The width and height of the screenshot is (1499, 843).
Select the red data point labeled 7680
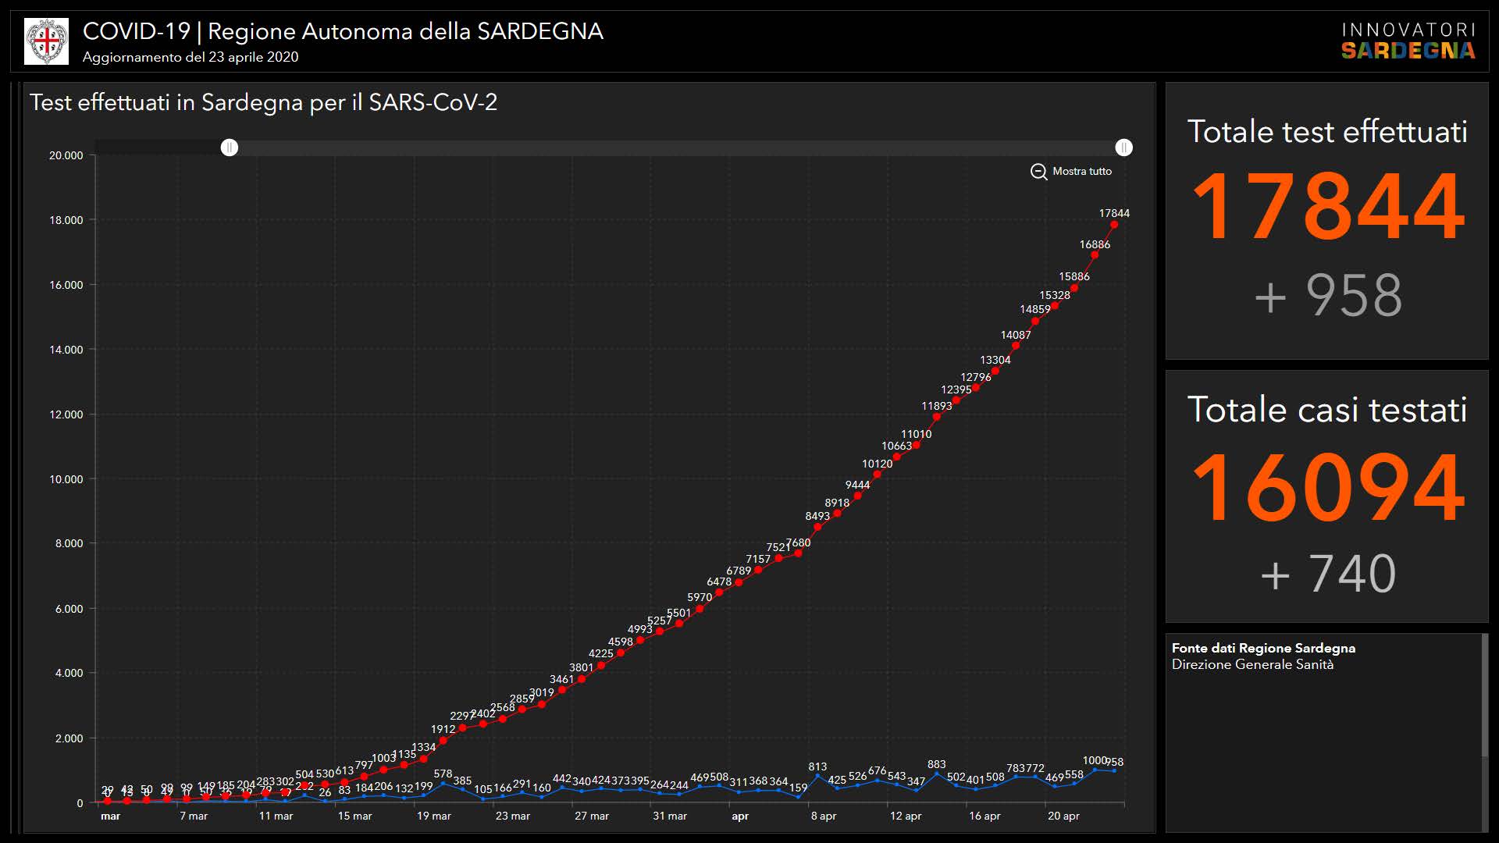(798, 553)
